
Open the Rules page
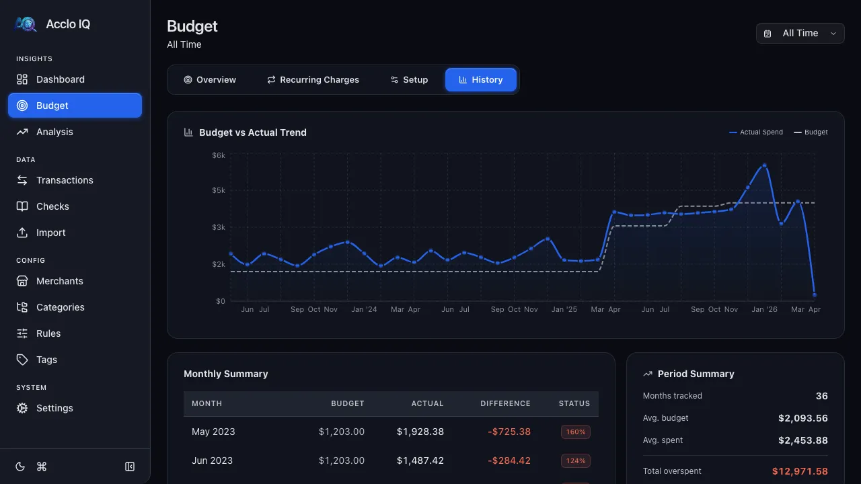(75, 333)
